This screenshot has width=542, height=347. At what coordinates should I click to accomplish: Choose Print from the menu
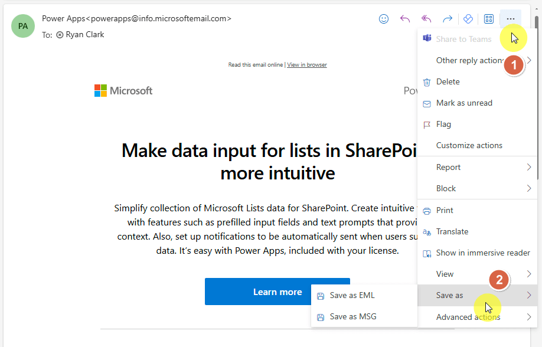pos(477,211)
